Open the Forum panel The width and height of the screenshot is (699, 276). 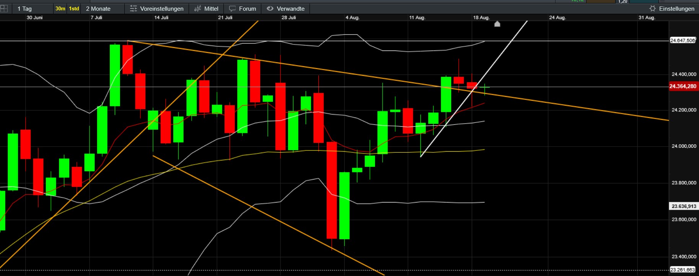click(243, 8)
